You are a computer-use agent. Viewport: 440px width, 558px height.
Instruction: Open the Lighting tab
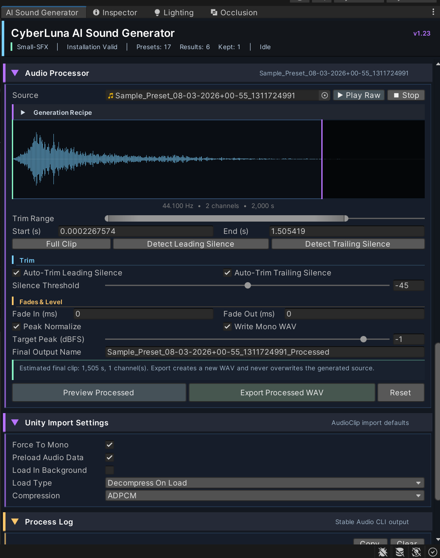(174, 13)
